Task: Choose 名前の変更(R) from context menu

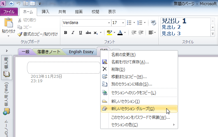Action: point(139,55)
